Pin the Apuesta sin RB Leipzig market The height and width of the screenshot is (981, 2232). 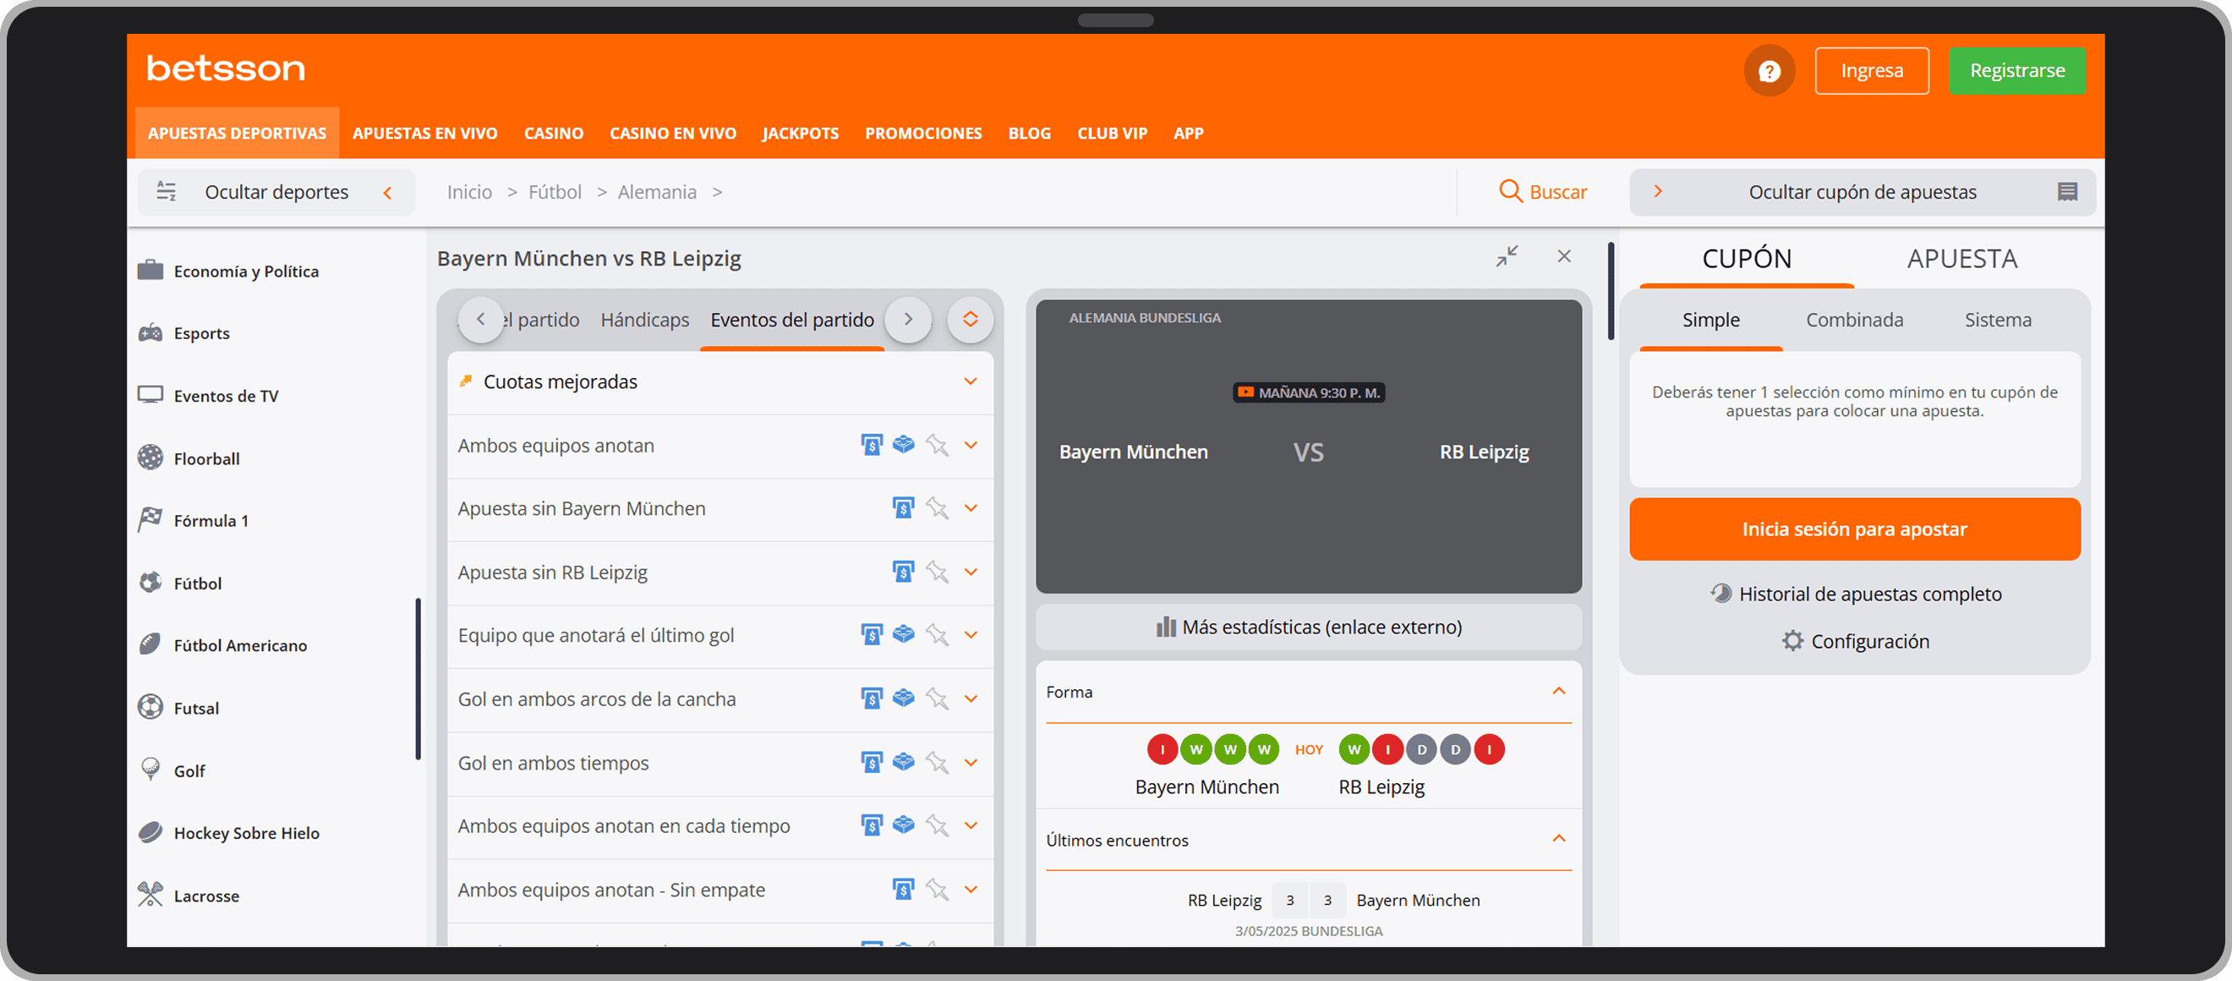[936, 572]
